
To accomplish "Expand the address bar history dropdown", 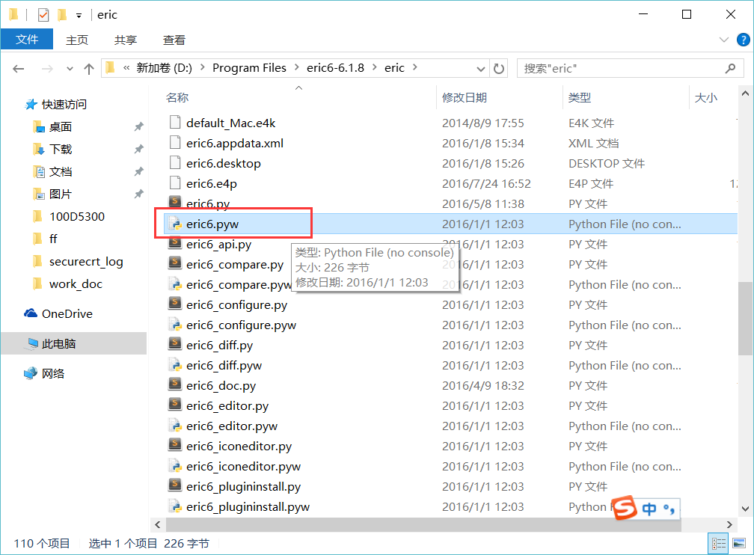I will pyautogui.click(x=480, y=69).
